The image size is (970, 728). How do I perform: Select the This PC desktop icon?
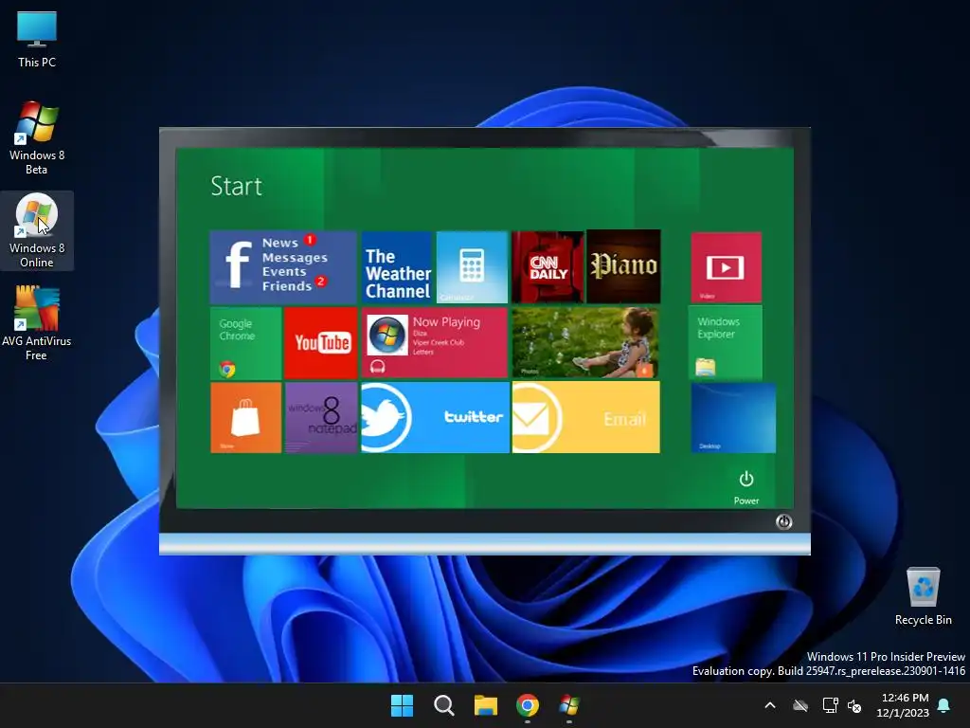(x=37, y=40)
